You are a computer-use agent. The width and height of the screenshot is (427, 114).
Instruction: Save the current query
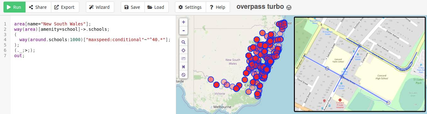point(132,7)
